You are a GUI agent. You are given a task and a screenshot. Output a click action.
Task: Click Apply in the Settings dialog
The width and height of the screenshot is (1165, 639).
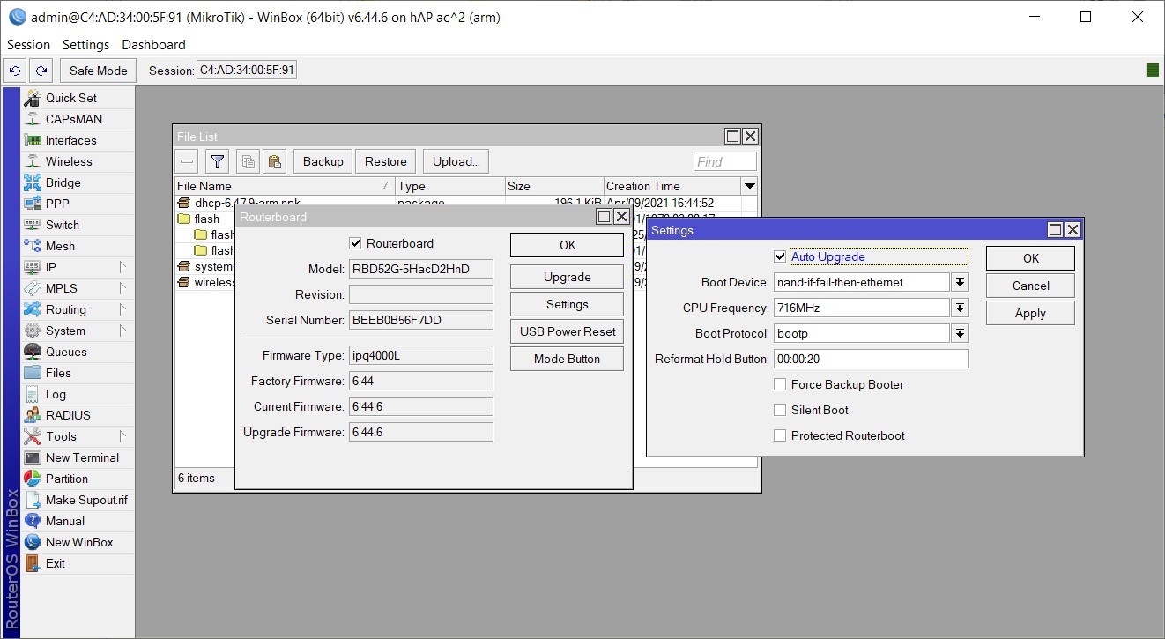click(1030, 313)
